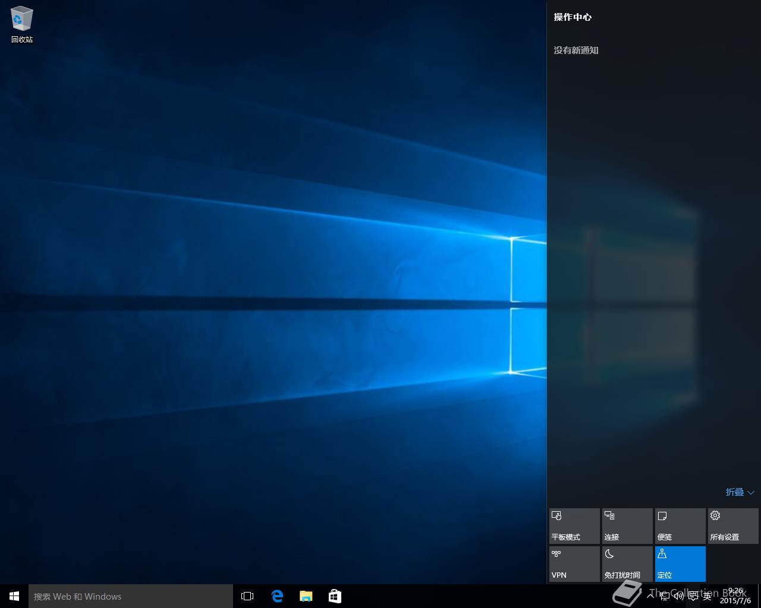Viewport: 761px width, 608px height.
Task: Open the Recycle Bin (回收站) desktop icon
Action: pos(22,25)
